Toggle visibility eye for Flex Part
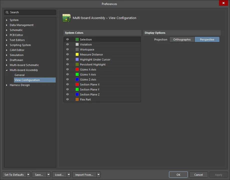230x180 pixels. pyautogui.click(x=67, y=99)
